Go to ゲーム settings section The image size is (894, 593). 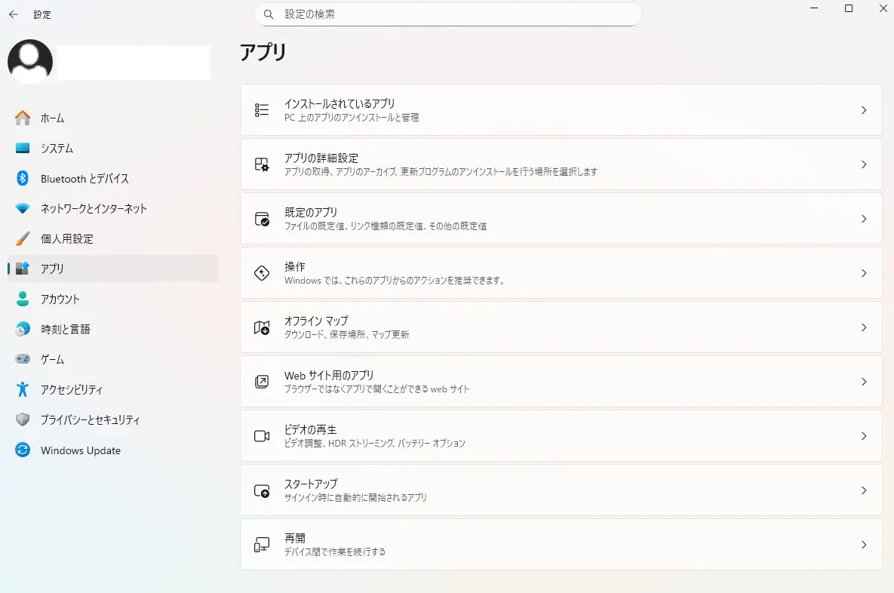tap(113, 359)
